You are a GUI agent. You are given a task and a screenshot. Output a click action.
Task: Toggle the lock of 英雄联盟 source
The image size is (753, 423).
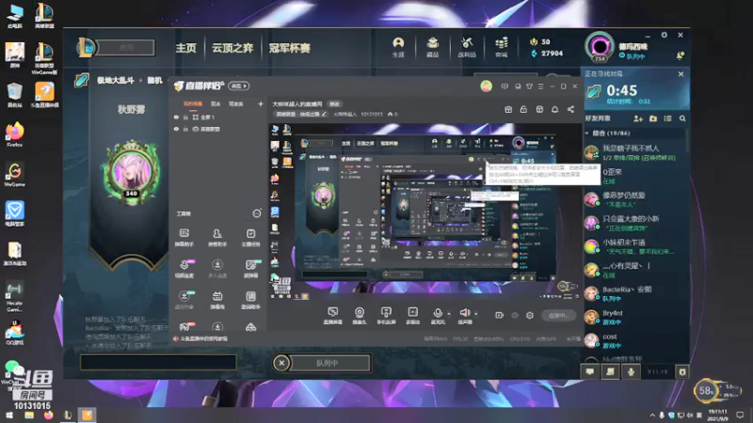point(185,129)
